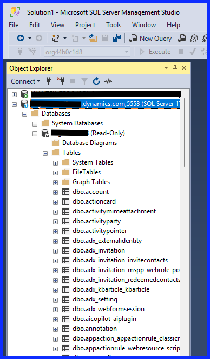Click the Open File folder icon

(93, 38)
